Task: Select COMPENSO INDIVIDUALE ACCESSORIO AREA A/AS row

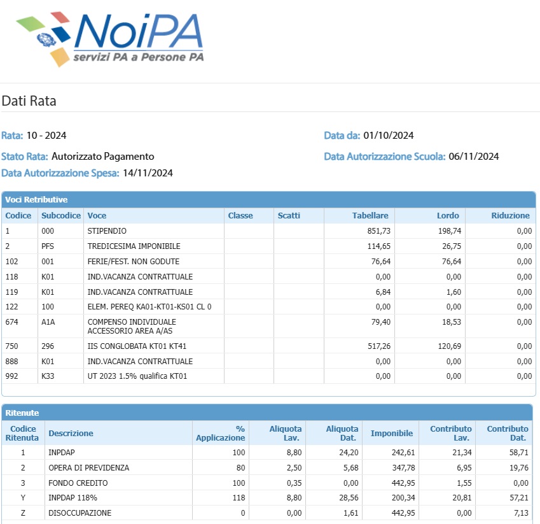Action: point(268,326)
